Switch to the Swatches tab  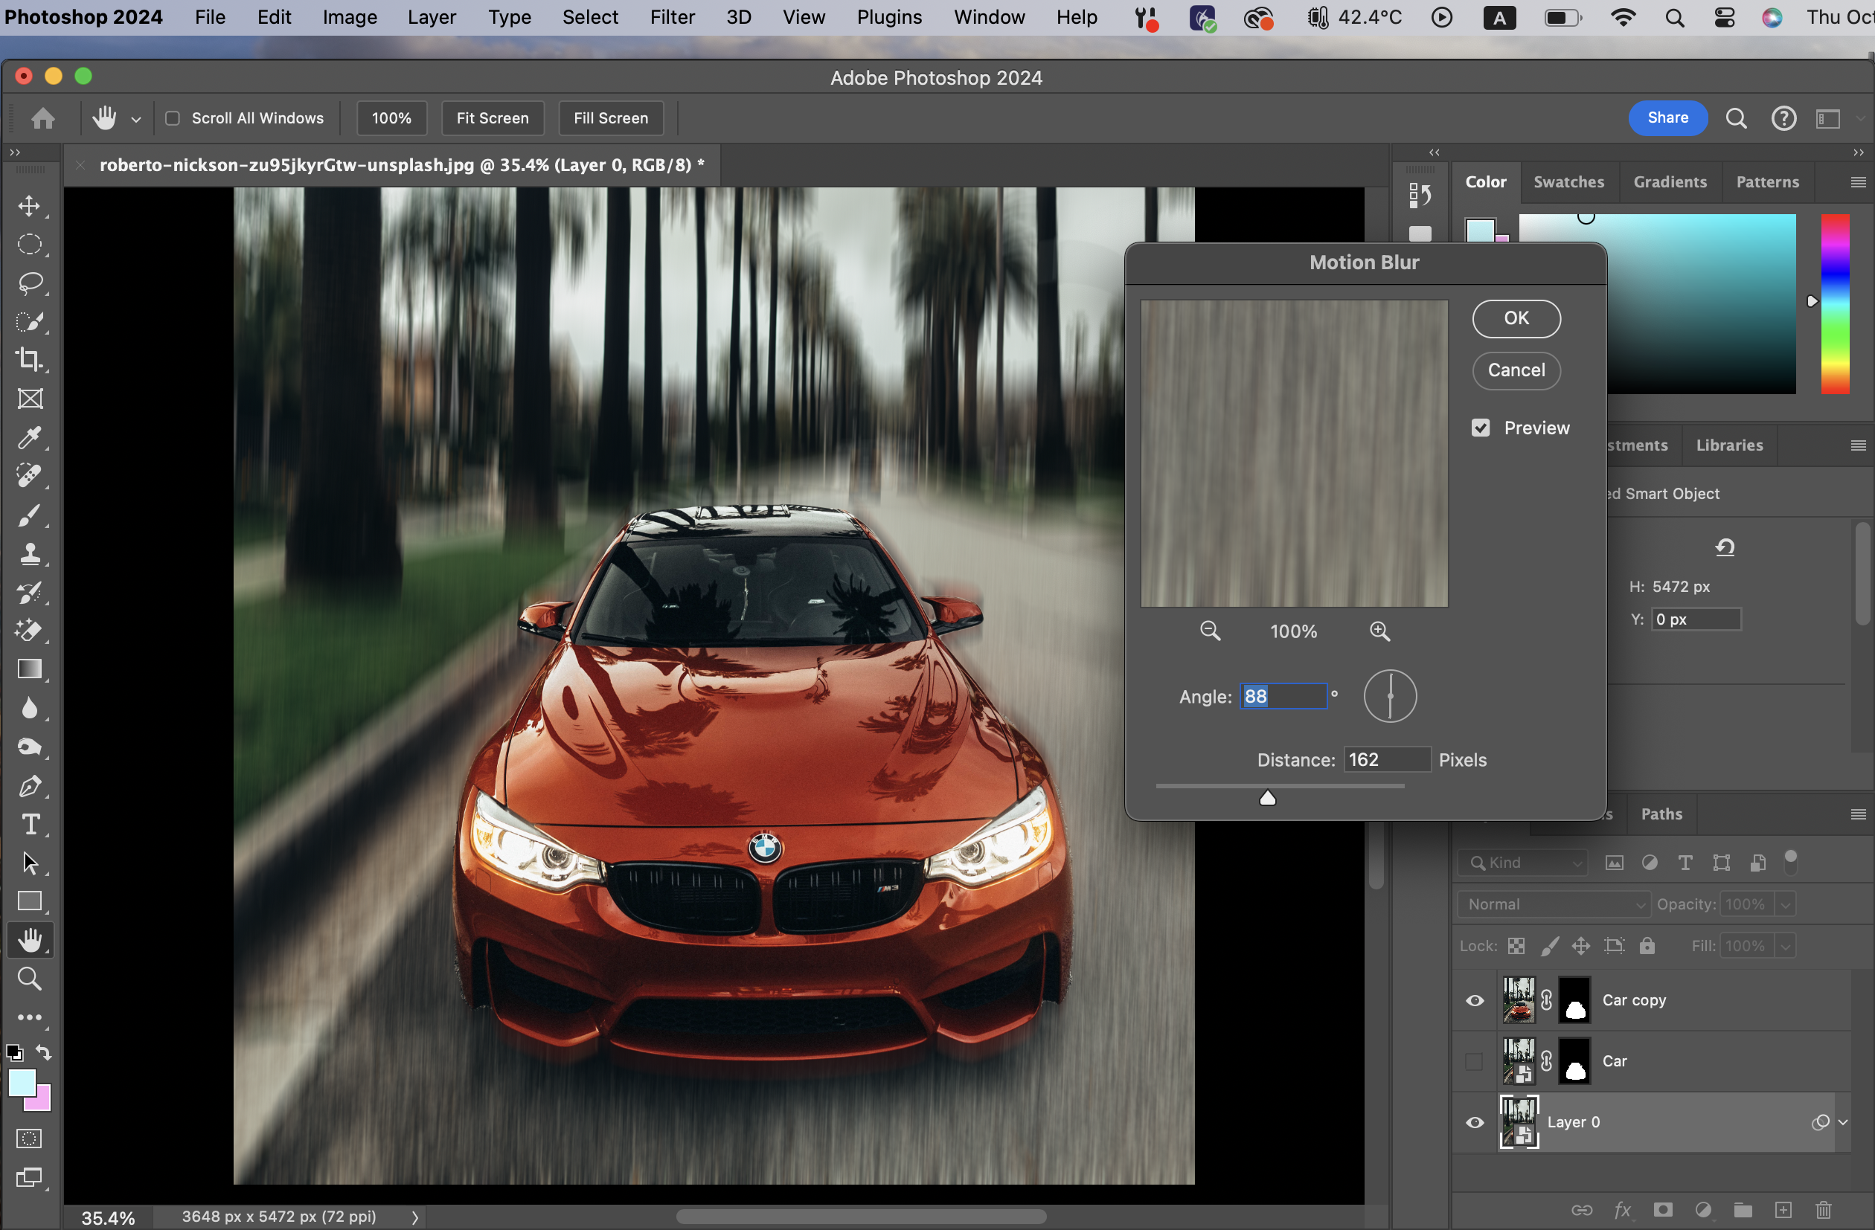[1568, 182]
